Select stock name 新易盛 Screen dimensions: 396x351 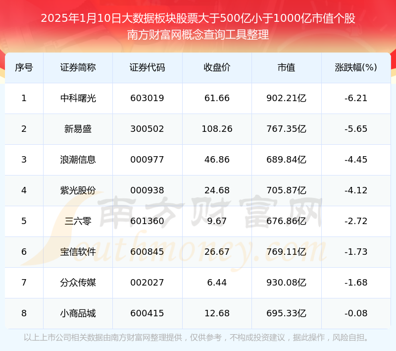tap(78, 129)
